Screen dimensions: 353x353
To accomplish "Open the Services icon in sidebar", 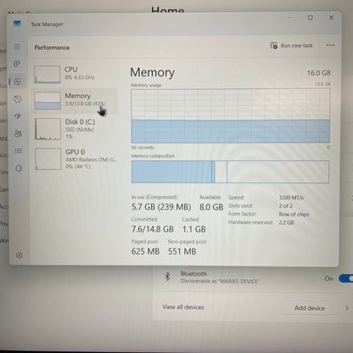I will pyautogui.click(x=19, y=168).
